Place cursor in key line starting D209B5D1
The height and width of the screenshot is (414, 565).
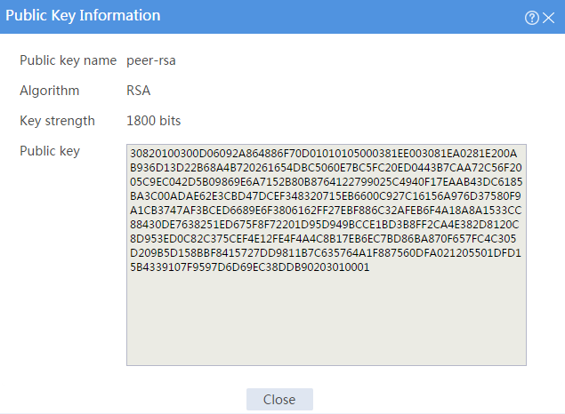coord(326,253)
